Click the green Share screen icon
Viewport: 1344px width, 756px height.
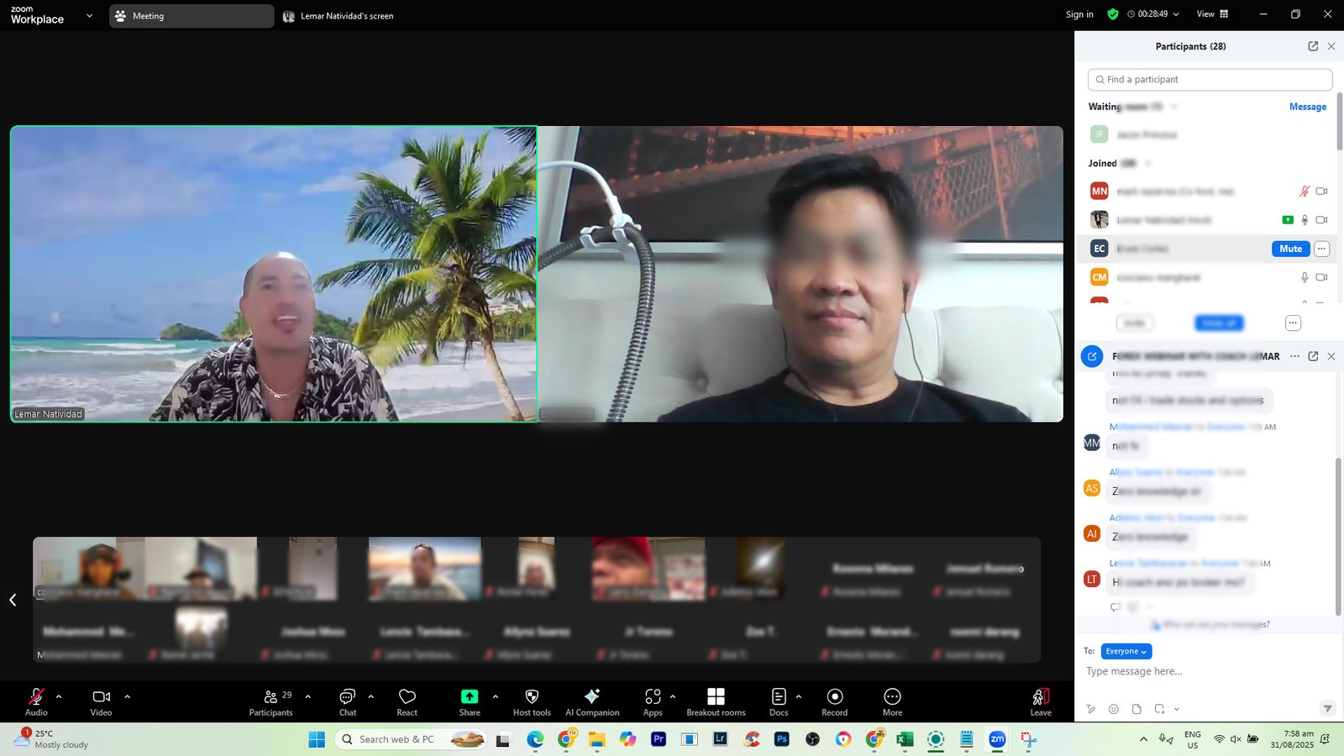click(470, 697)
